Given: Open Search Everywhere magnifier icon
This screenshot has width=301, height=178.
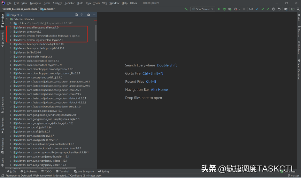Looking at the screenshot, I should 298,9.
